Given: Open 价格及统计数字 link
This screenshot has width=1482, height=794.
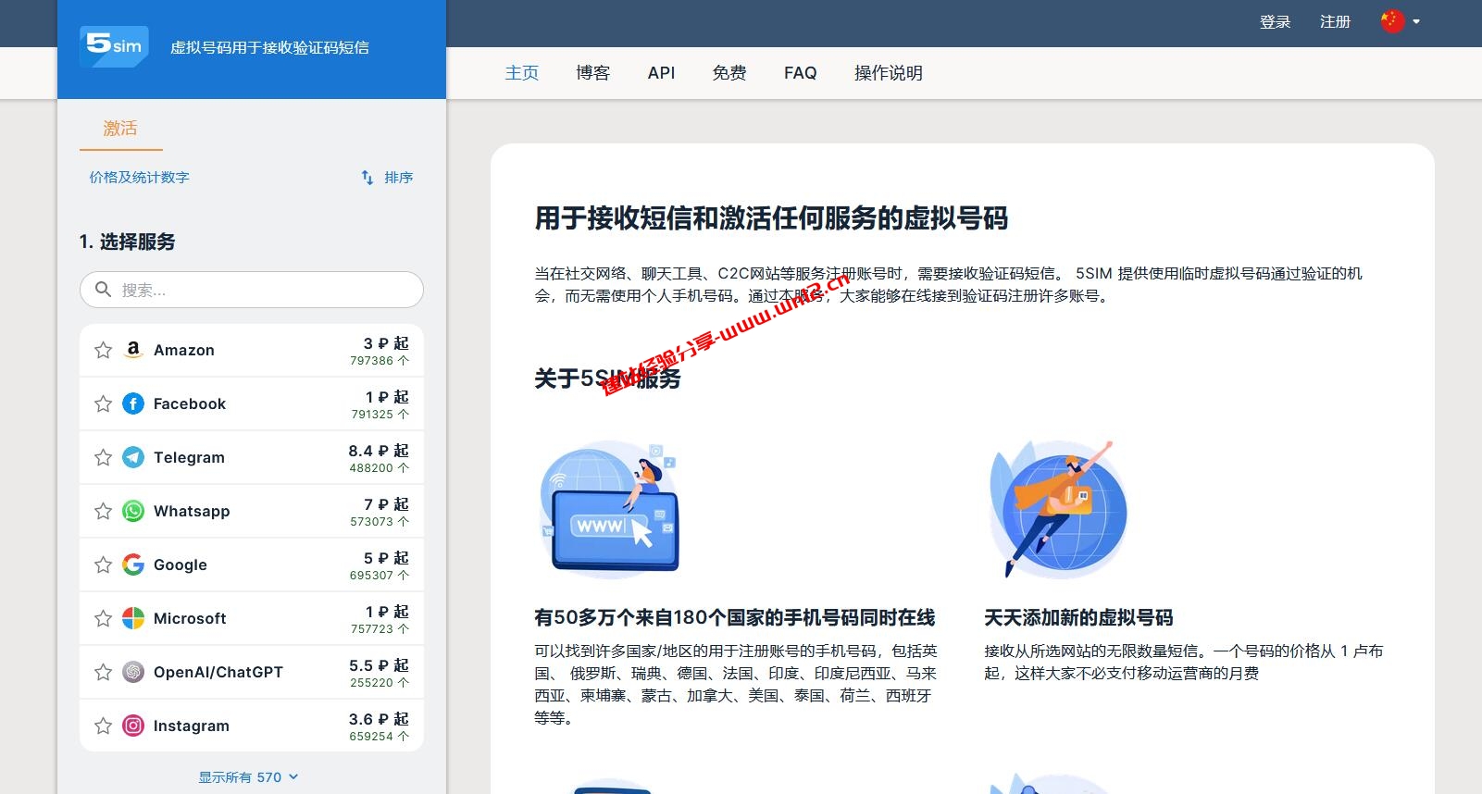Looking at the screenshot, I should coord(139,177).
